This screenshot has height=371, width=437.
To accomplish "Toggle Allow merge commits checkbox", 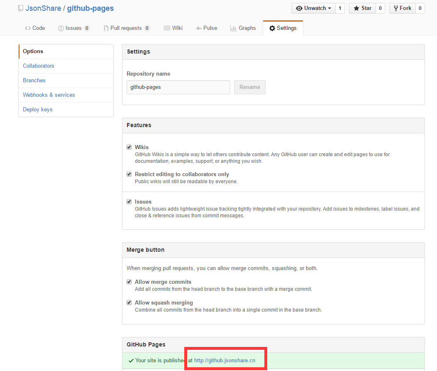I will pyautogui.click(x=129, y=282).
